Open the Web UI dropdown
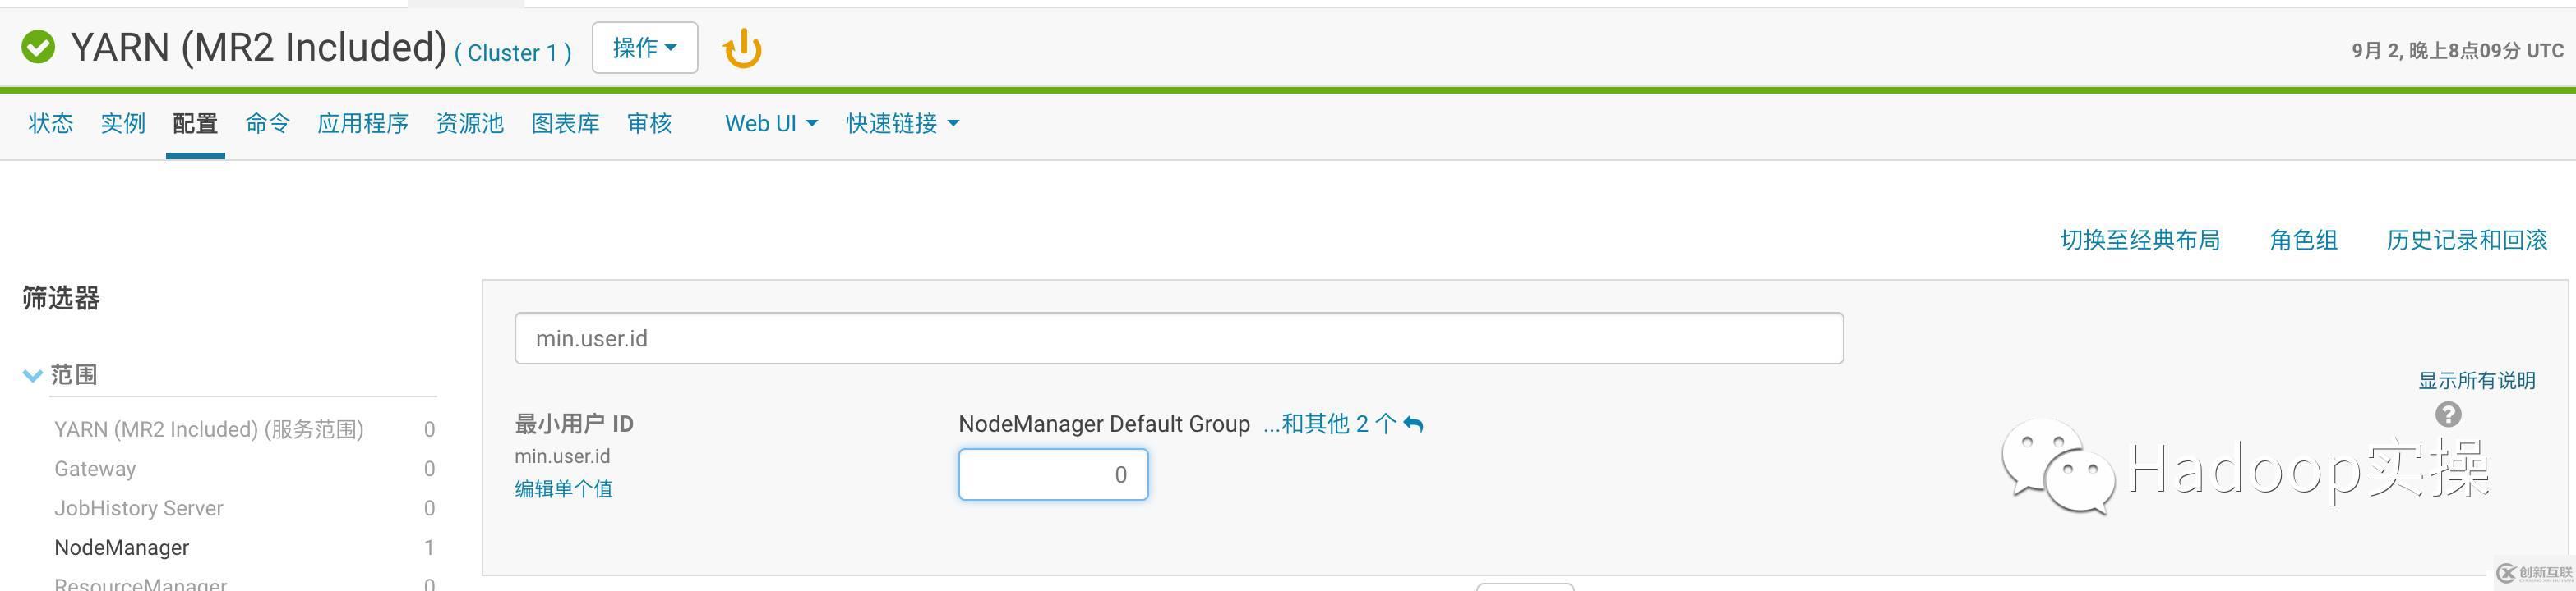The width and height of the screenshot is (2576, 591). click(770, 123)
